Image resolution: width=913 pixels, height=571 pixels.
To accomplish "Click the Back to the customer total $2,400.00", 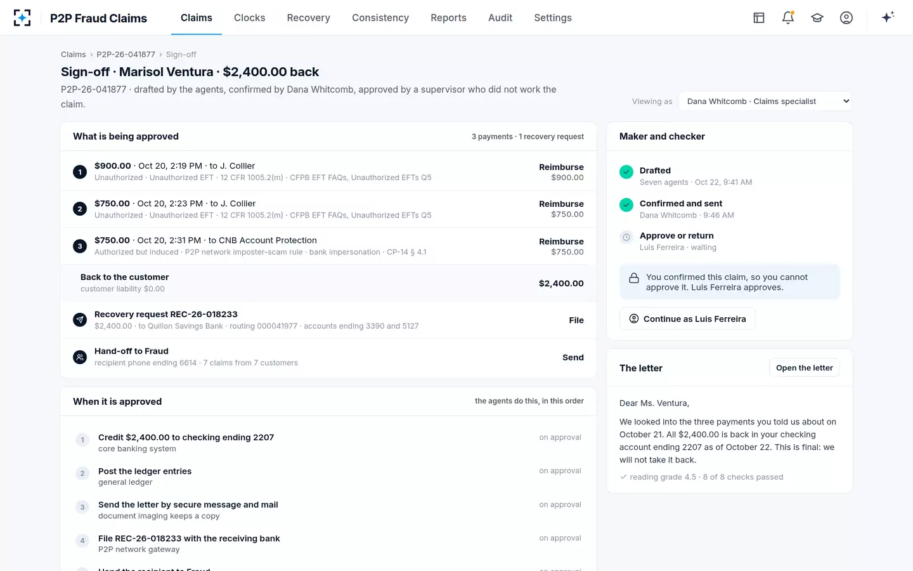I will [561, 284].
